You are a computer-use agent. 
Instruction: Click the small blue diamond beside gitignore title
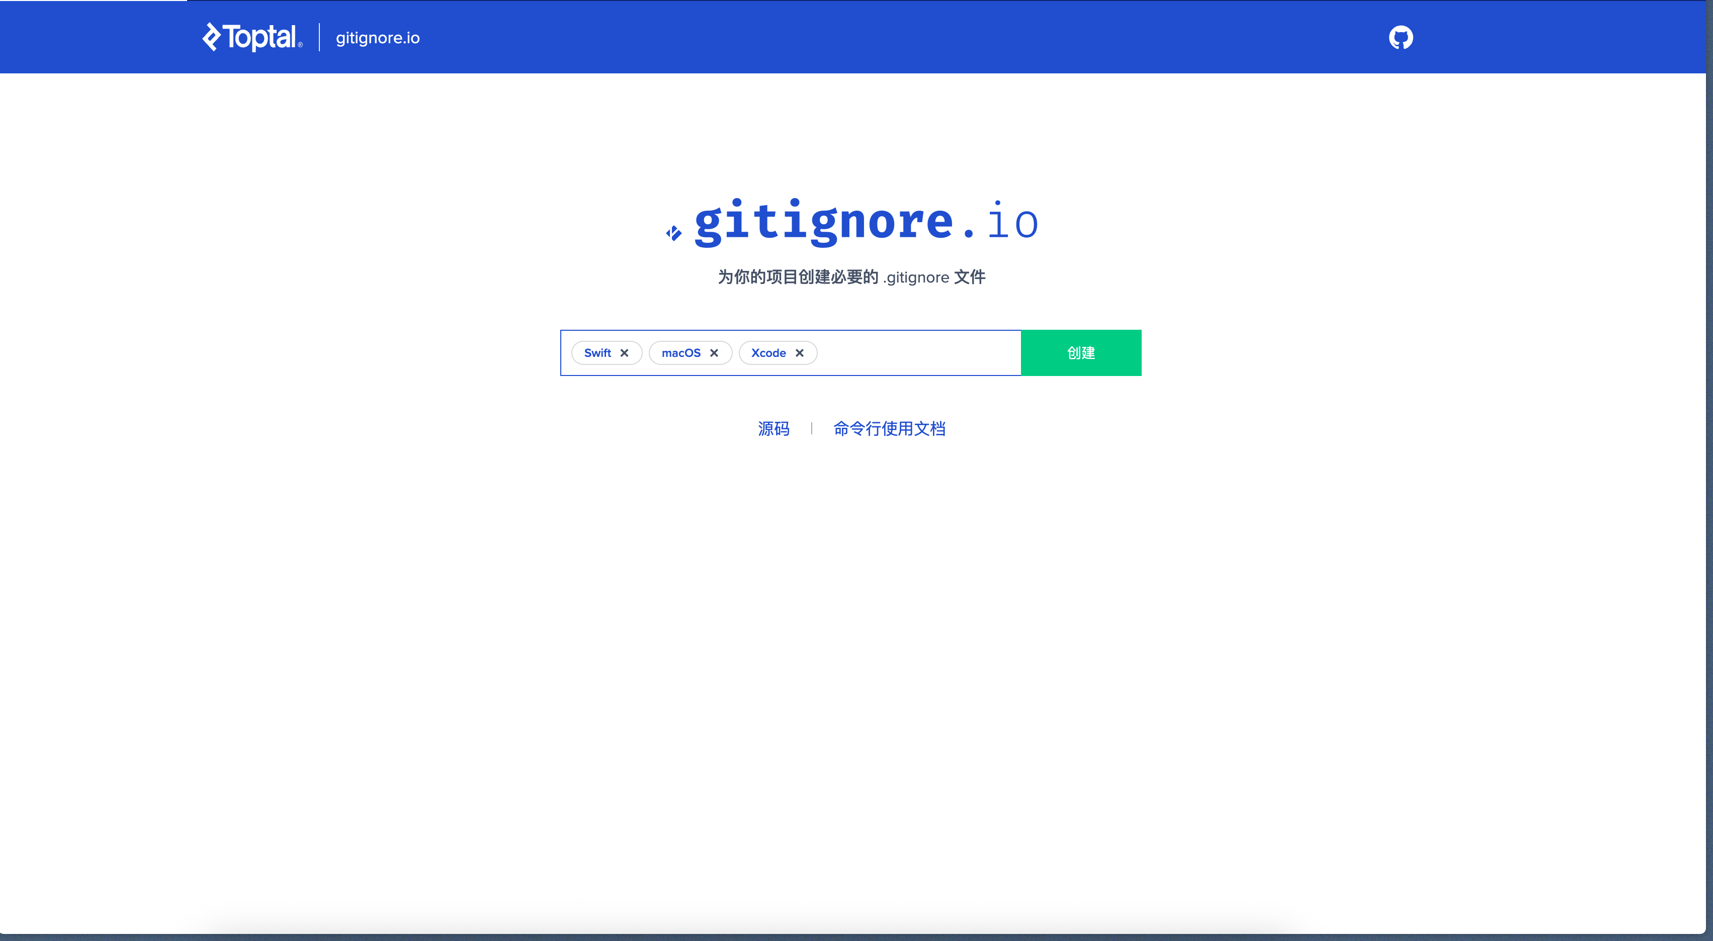click(673, 233)
